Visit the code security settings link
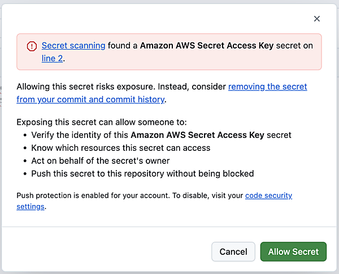Viewport: 339px width, 274px height. pos(268,195)
